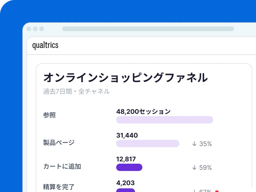
Task: Select the purple カートに追加 bar
Action: tap(129, 167)
